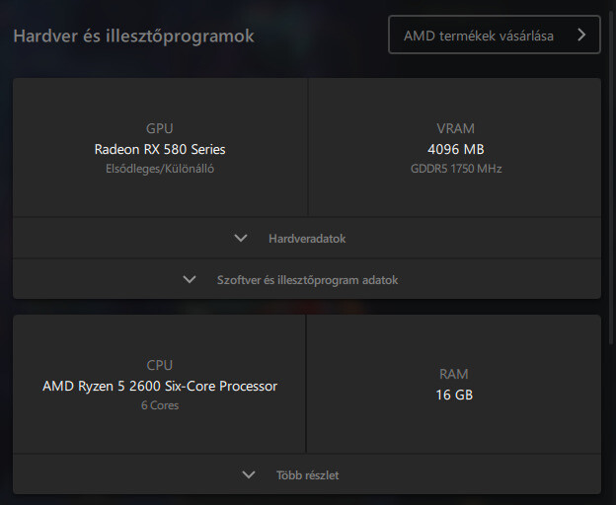
Task: Click the GPU label in the graphics tile
Action: click(160, 129)
